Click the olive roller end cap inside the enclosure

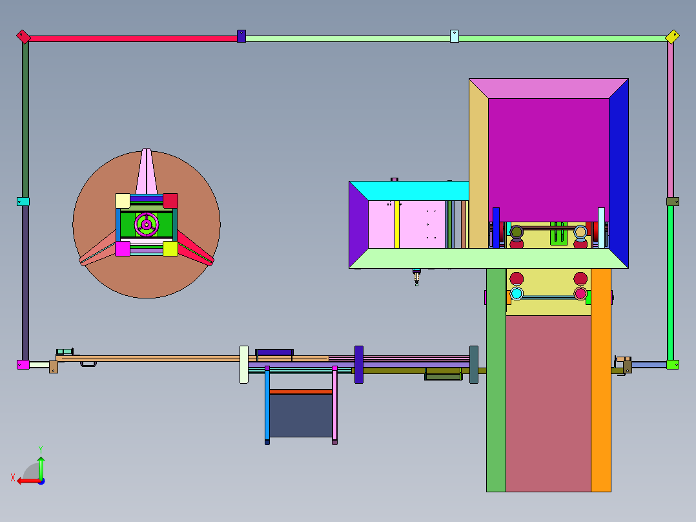517,232
